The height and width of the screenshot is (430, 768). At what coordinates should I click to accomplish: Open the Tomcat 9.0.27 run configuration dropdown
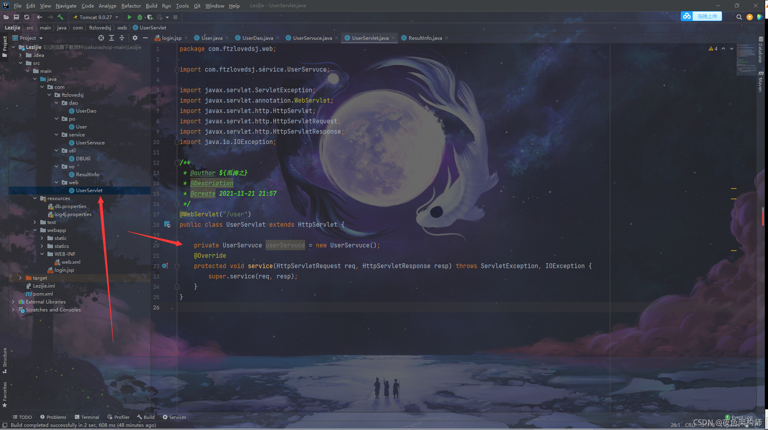coord(96,17)
